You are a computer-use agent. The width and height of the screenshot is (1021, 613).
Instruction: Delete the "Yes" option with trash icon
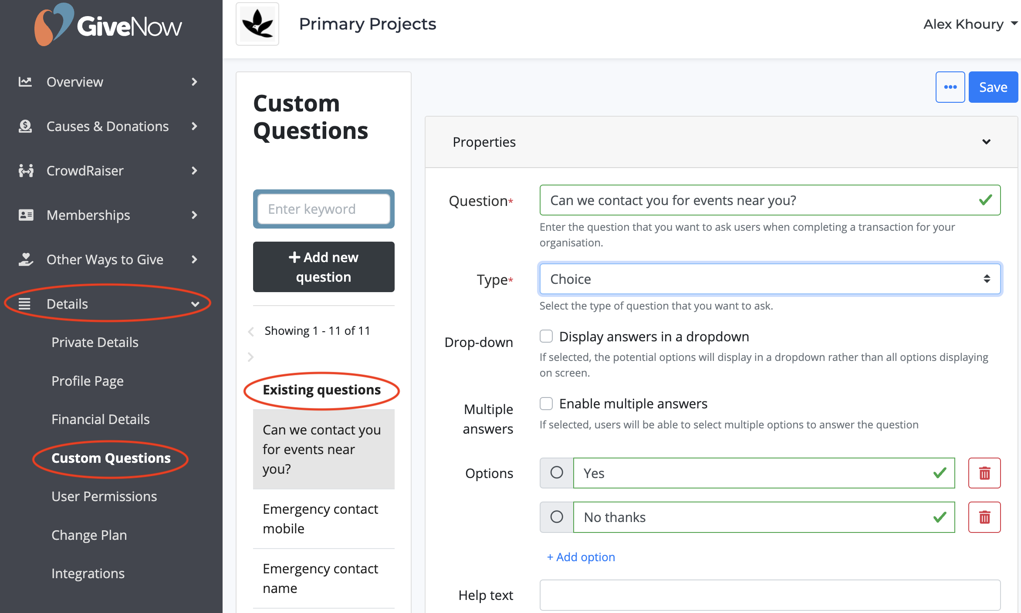pyautogui.click(x=984, y=473)
